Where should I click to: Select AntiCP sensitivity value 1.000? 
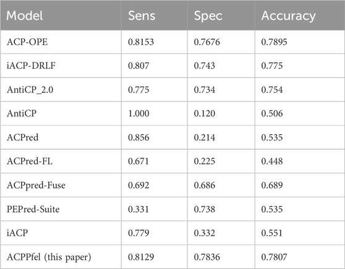point(138,113)
